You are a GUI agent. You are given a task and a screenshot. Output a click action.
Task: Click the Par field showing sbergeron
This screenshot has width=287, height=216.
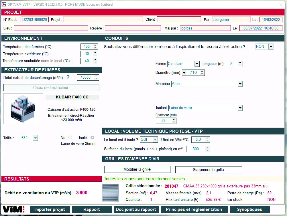(x=231, y=19)
